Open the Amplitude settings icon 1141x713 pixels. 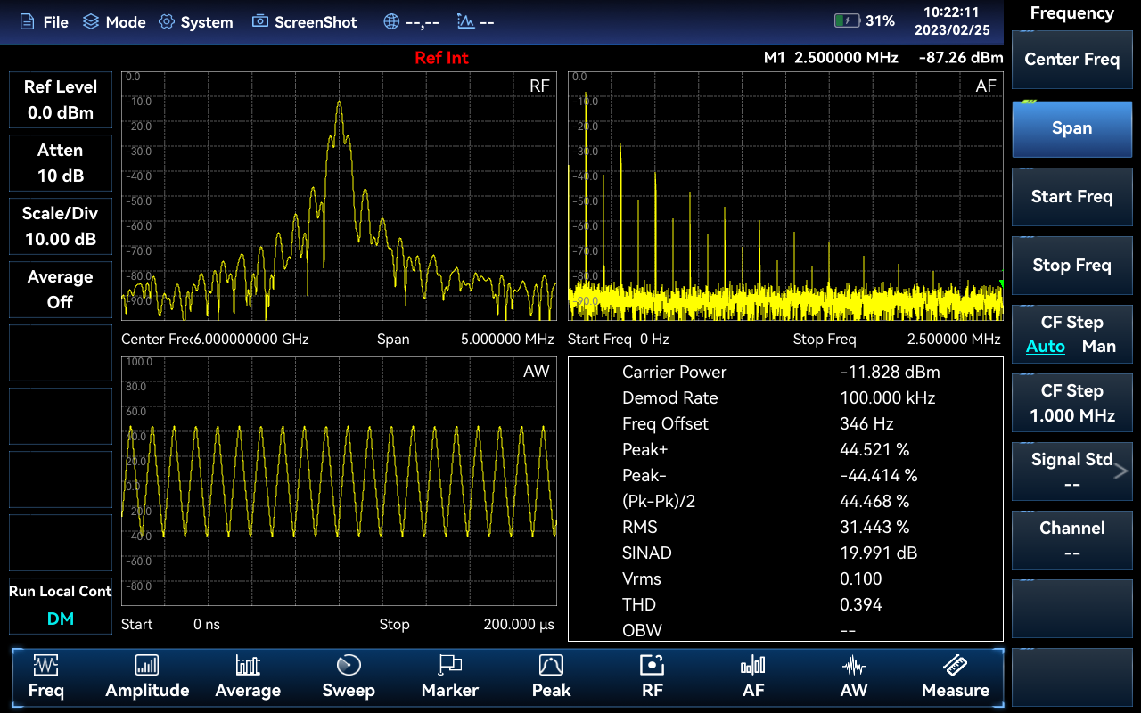(147, 666)
